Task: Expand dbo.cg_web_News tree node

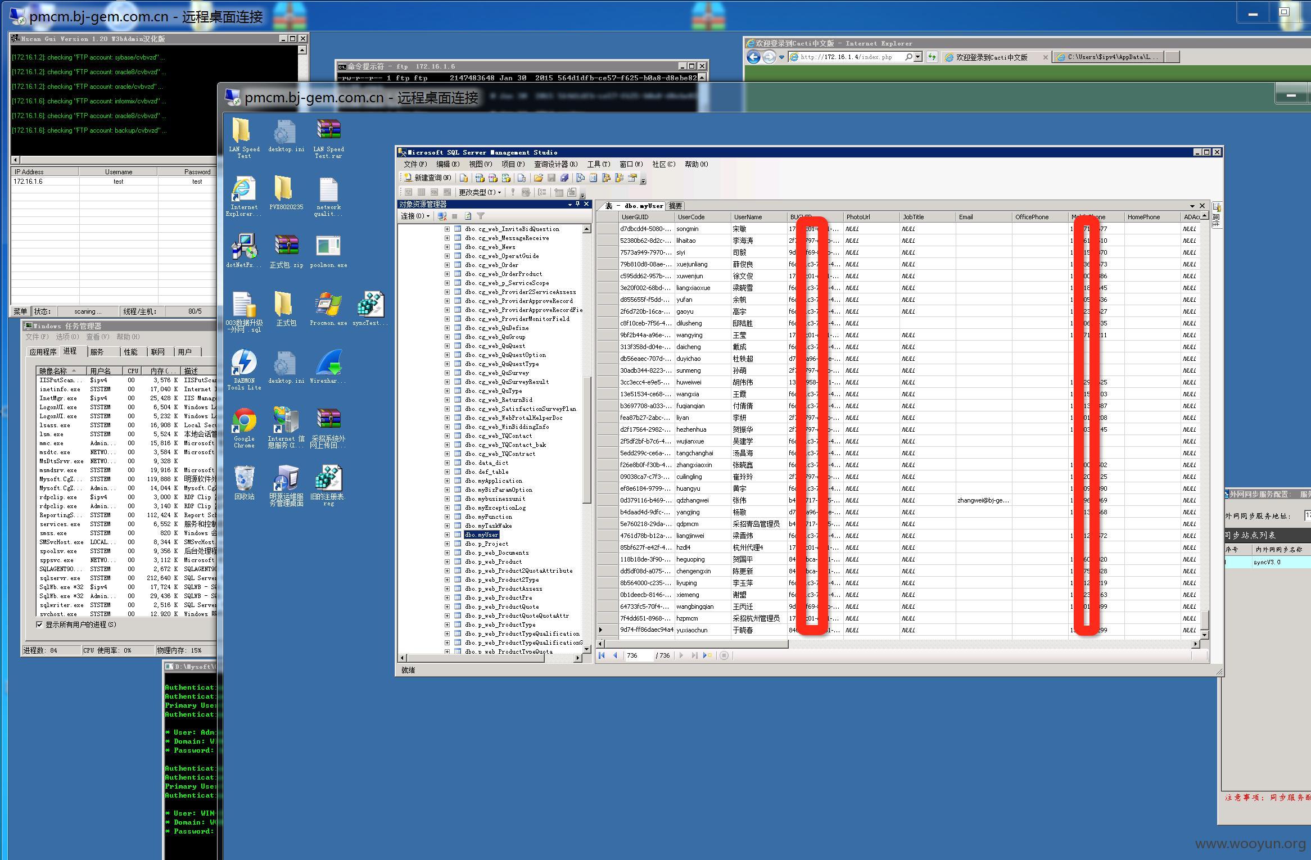Action: click(x=447, y=247)
